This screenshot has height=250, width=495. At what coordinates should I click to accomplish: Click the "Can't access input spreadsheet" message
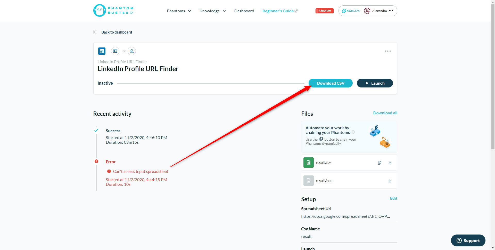click(x=141, y=171)
